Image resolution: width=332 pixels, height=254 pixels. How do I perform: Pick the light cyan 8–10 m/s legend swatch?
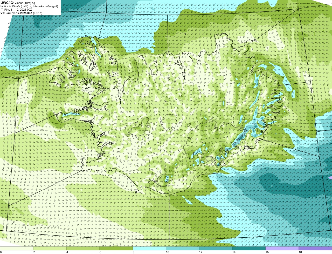(x=149, y=248)
